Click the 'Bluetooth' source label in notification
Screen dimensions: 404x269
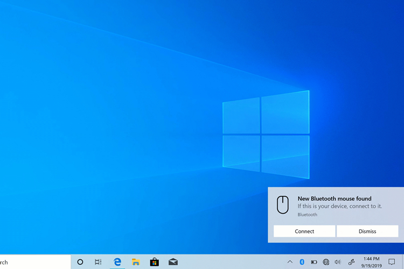click(x=308, y=215)
